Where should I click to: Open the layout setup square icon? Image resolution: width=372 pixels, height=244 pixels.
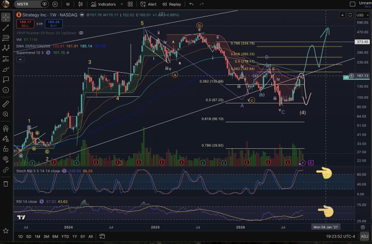(352, 4)
